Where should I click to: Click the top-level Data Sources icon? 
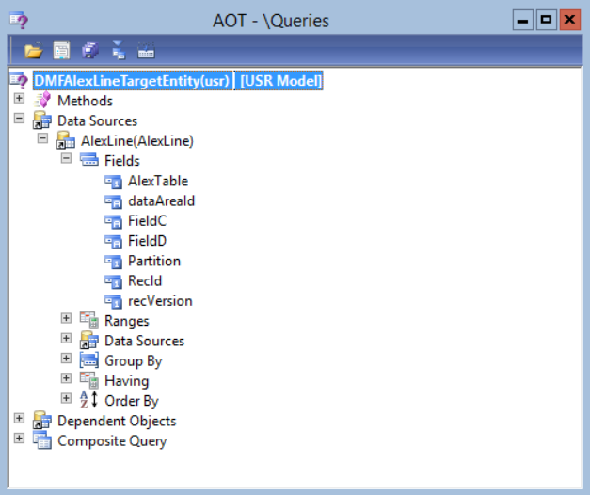point(41,120)
